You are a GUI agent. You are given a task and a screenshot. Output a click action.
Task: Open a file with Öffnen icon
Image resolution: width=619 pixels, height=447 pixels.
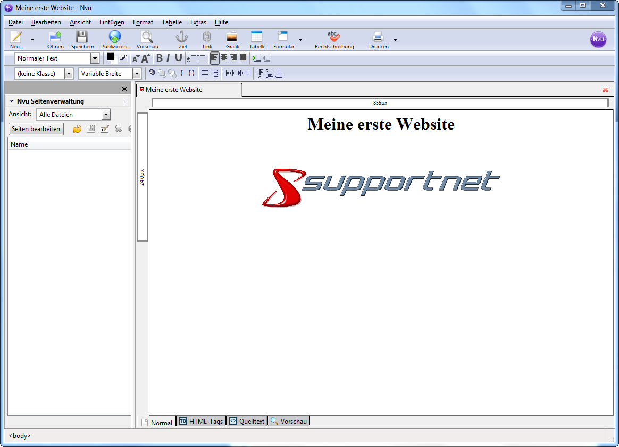point(55,39)
